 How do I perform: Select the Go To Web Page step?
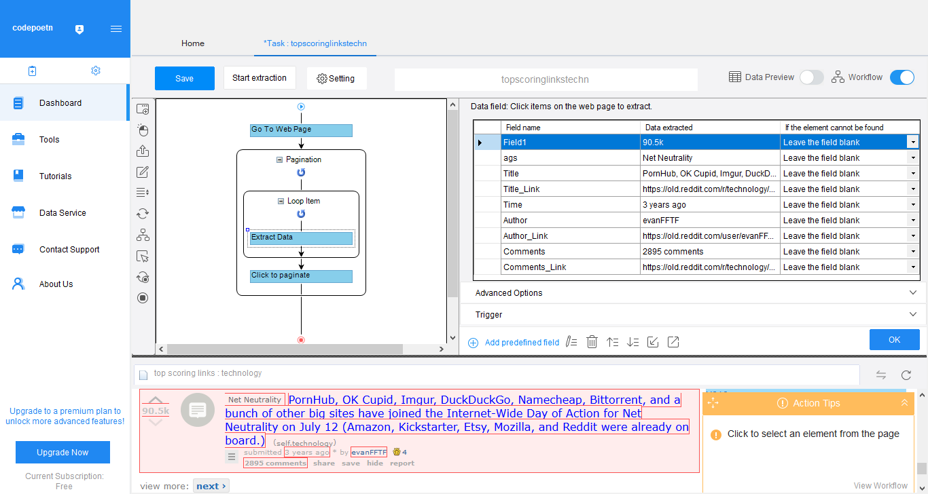301,130
